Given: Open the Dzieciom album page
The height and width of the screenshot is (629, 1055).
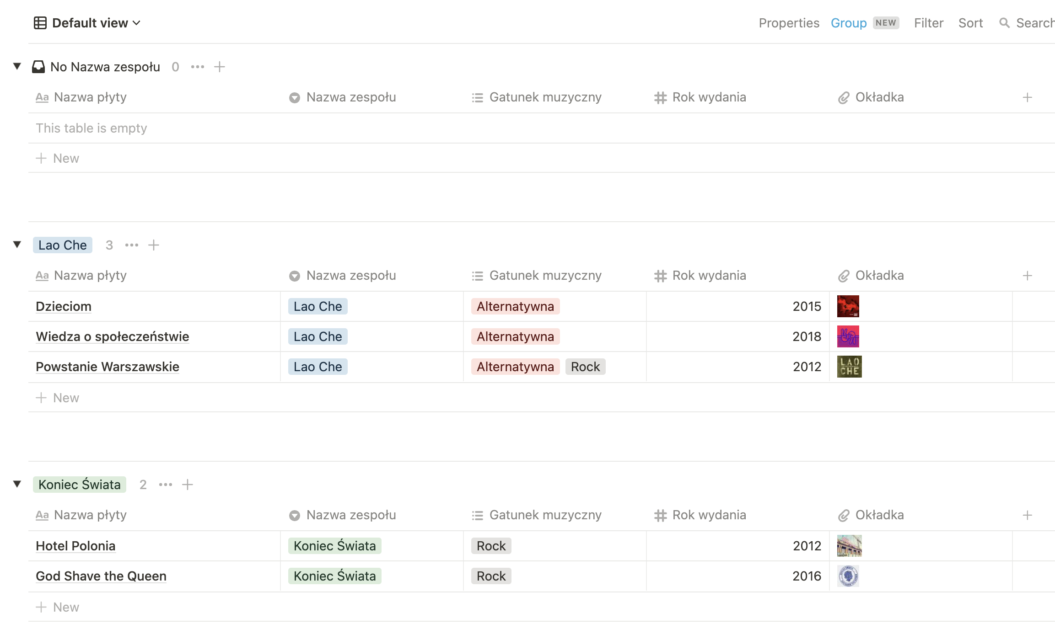Looking at the screenshot, I should coord(64,306).
